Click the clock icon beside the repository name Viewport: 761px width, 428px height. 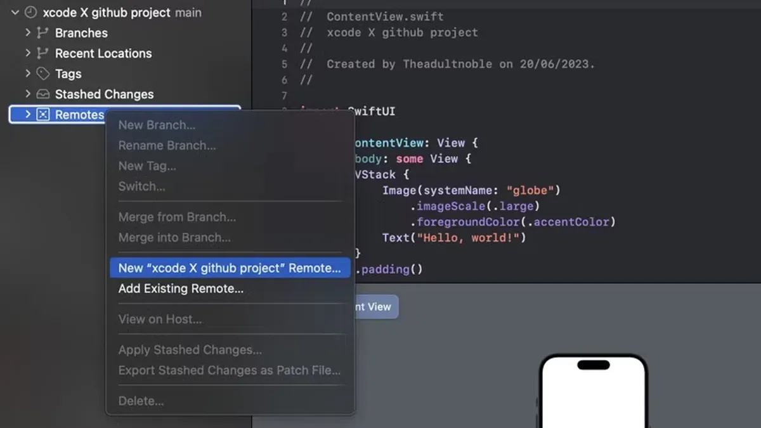(30, 12)
